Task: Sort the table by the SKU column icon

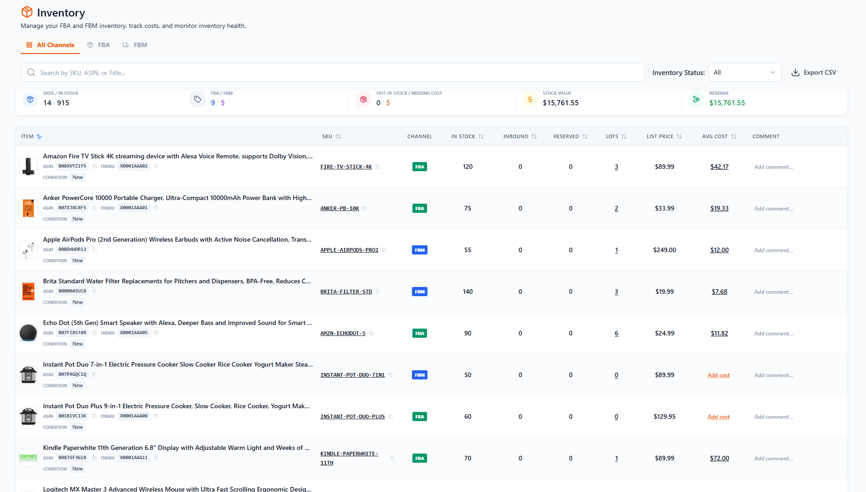Action: 338,136
